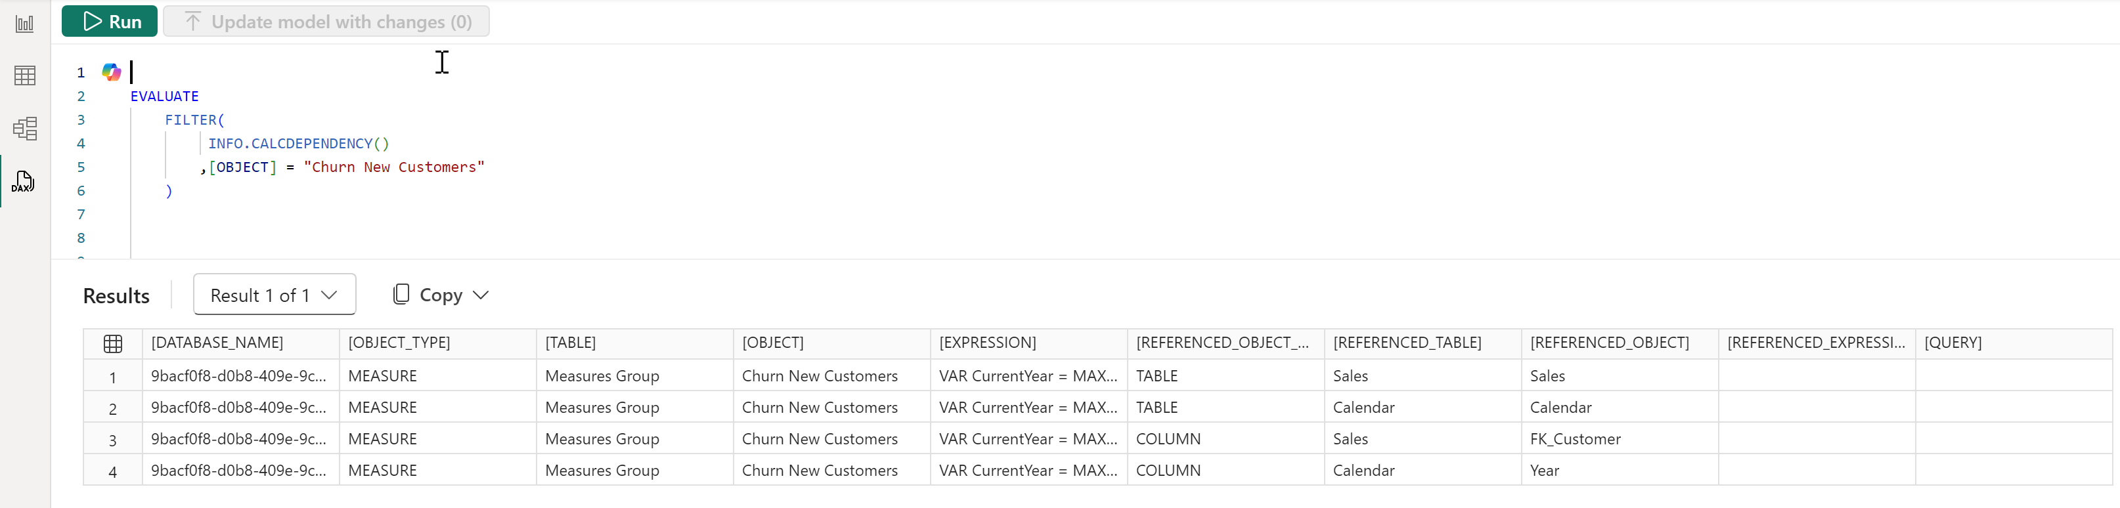
Task: Click the "Churn New Customers" string in query
Action: (394, 167)
